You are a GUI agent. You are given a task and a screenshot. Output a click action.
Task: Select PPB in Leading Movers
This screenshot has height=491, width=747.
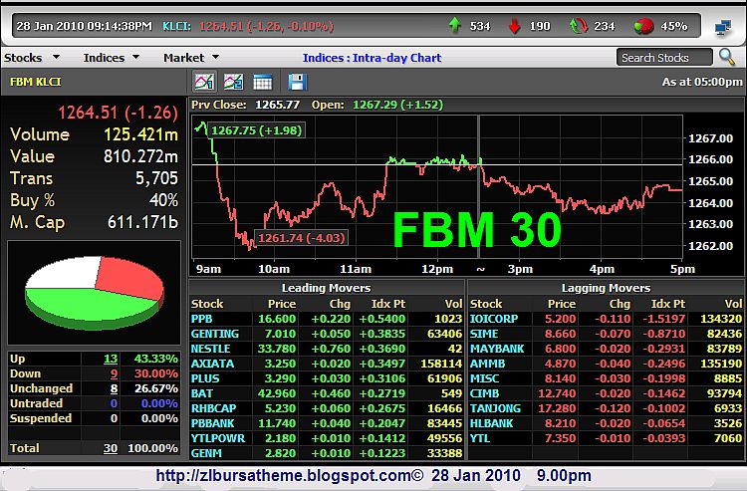point(201,319)
